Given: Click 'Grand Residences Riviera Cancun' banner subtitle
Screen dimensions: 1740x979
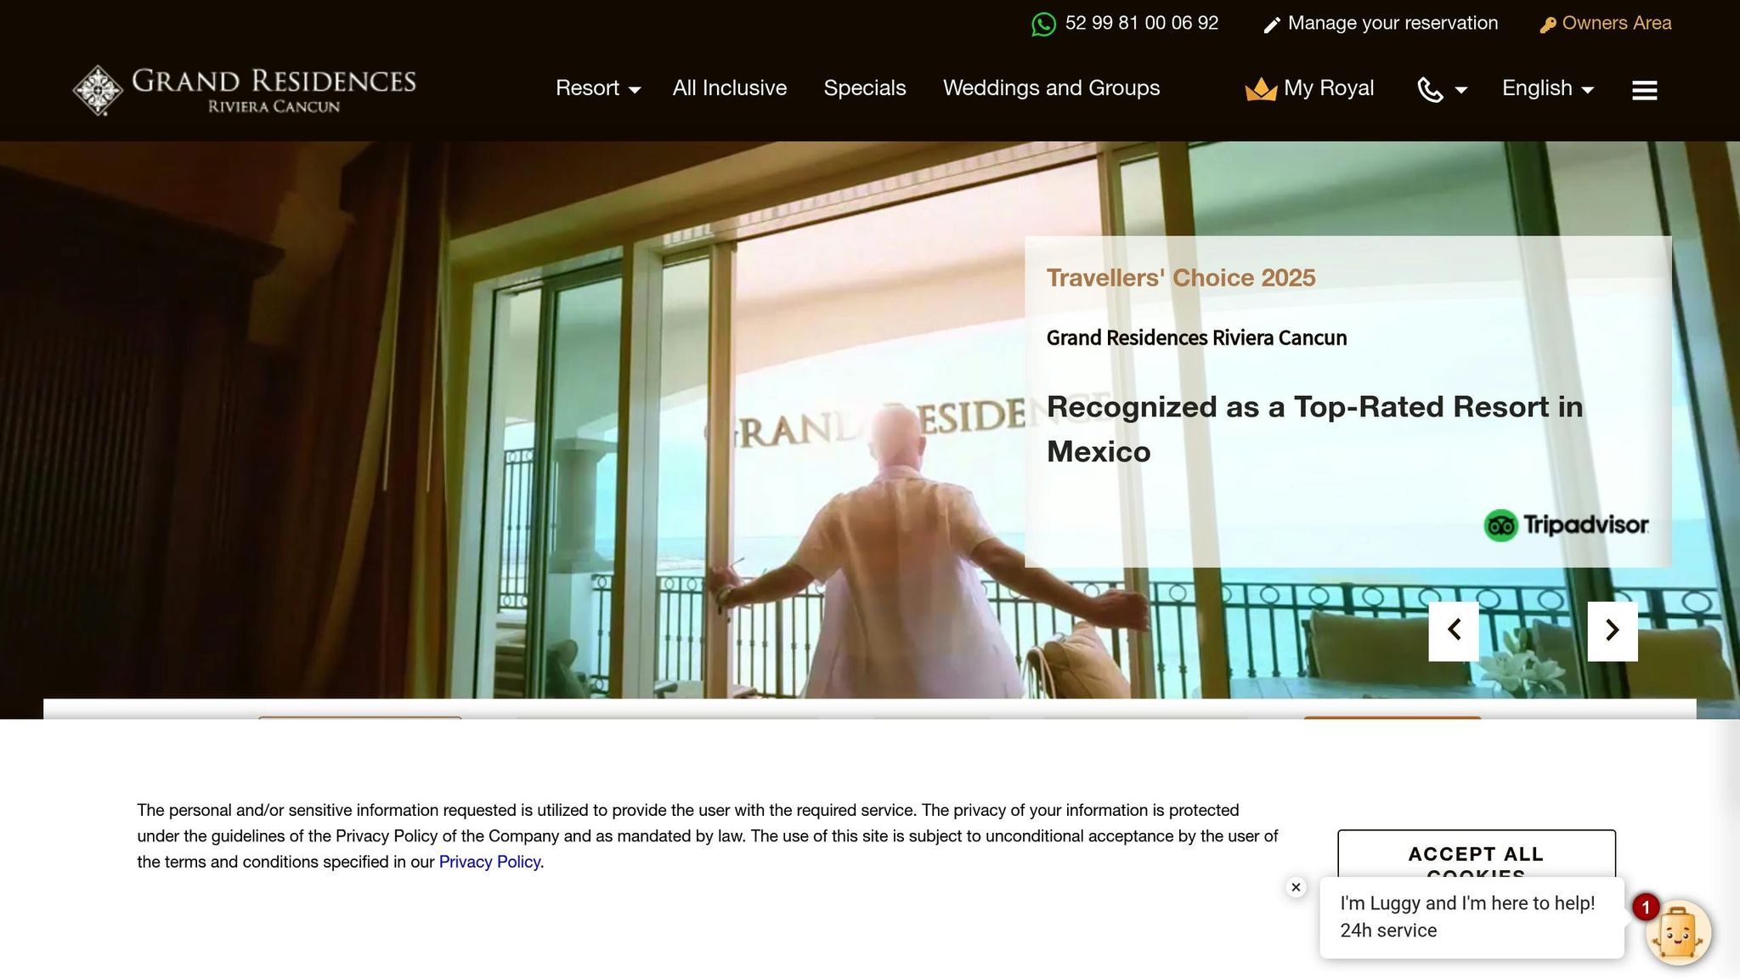Looking at the screenshot, I should [1196, 338].
